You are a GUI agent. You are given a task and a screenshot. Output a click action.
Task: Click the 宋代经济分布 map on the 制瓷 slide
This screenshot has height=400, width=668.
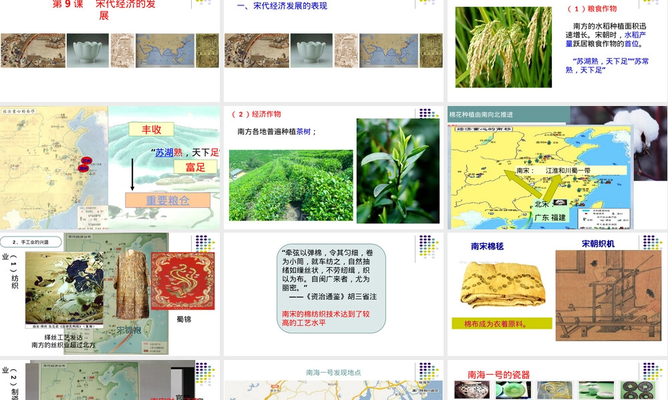(x=90, y=381)
